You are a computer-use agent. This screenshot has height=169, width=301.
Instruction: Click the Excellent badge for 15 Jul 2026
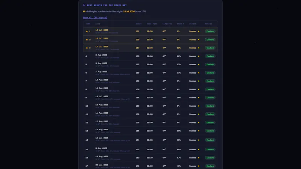click(x=210, y=31)
